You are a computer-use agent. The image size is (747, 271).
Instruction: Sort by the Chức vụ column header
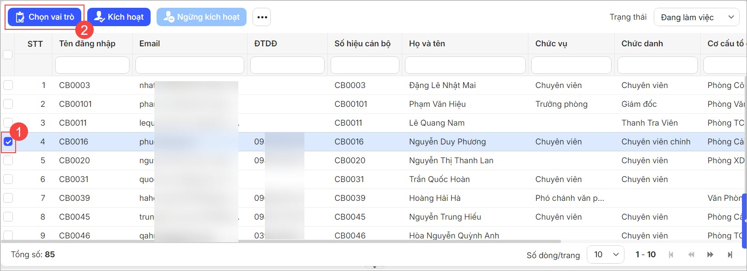tap(551, 44)
